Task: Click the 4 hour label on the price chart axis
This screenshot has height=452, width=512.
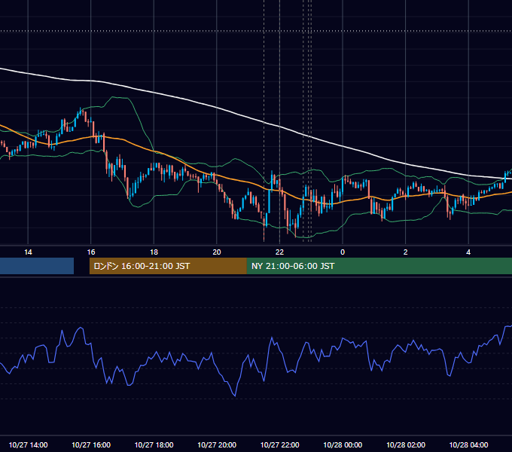Action: [x=468, y=252]
